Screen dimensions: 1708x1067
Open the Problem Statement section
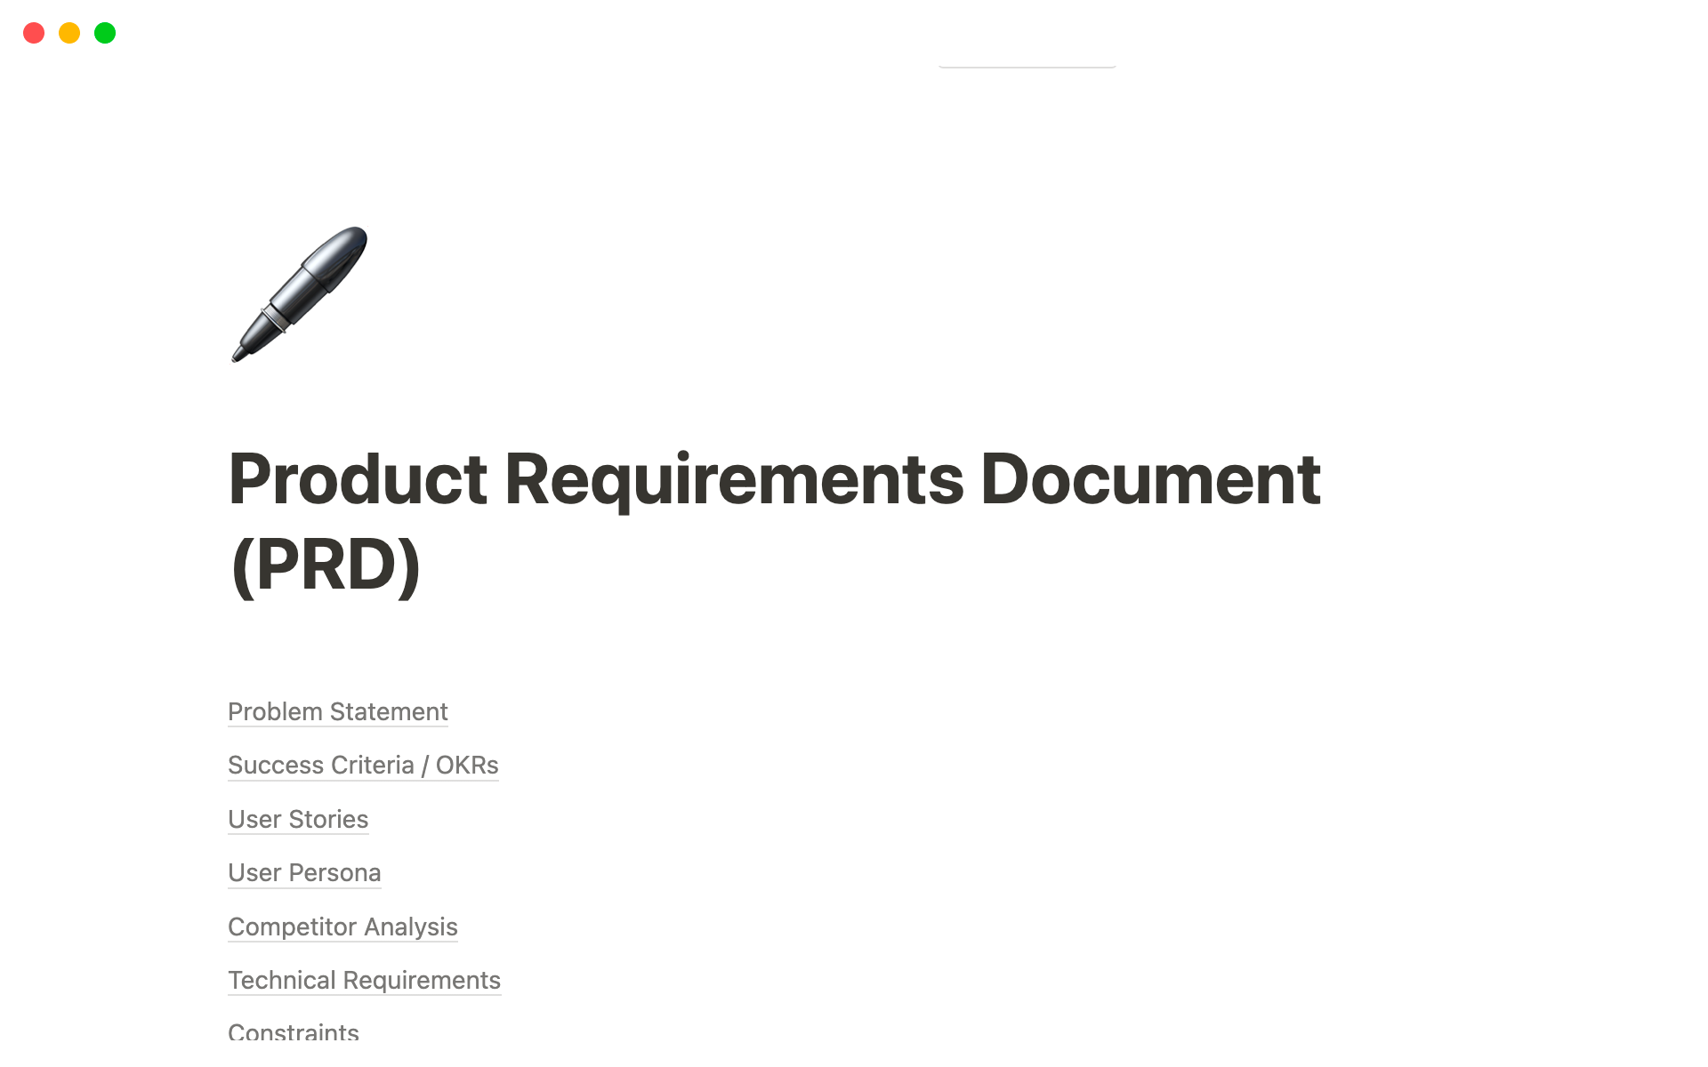338,711
